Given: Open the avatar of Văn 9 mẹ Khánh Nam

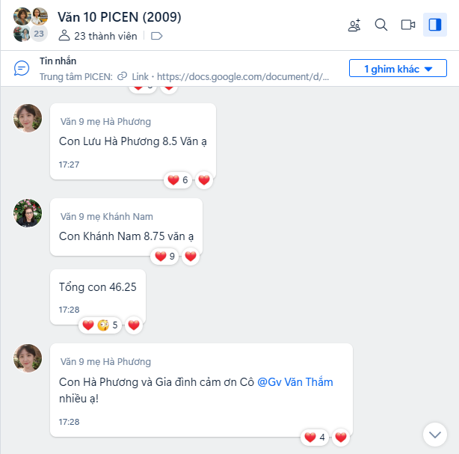Looking at the screenshot, I should click(x=28, y=213).
